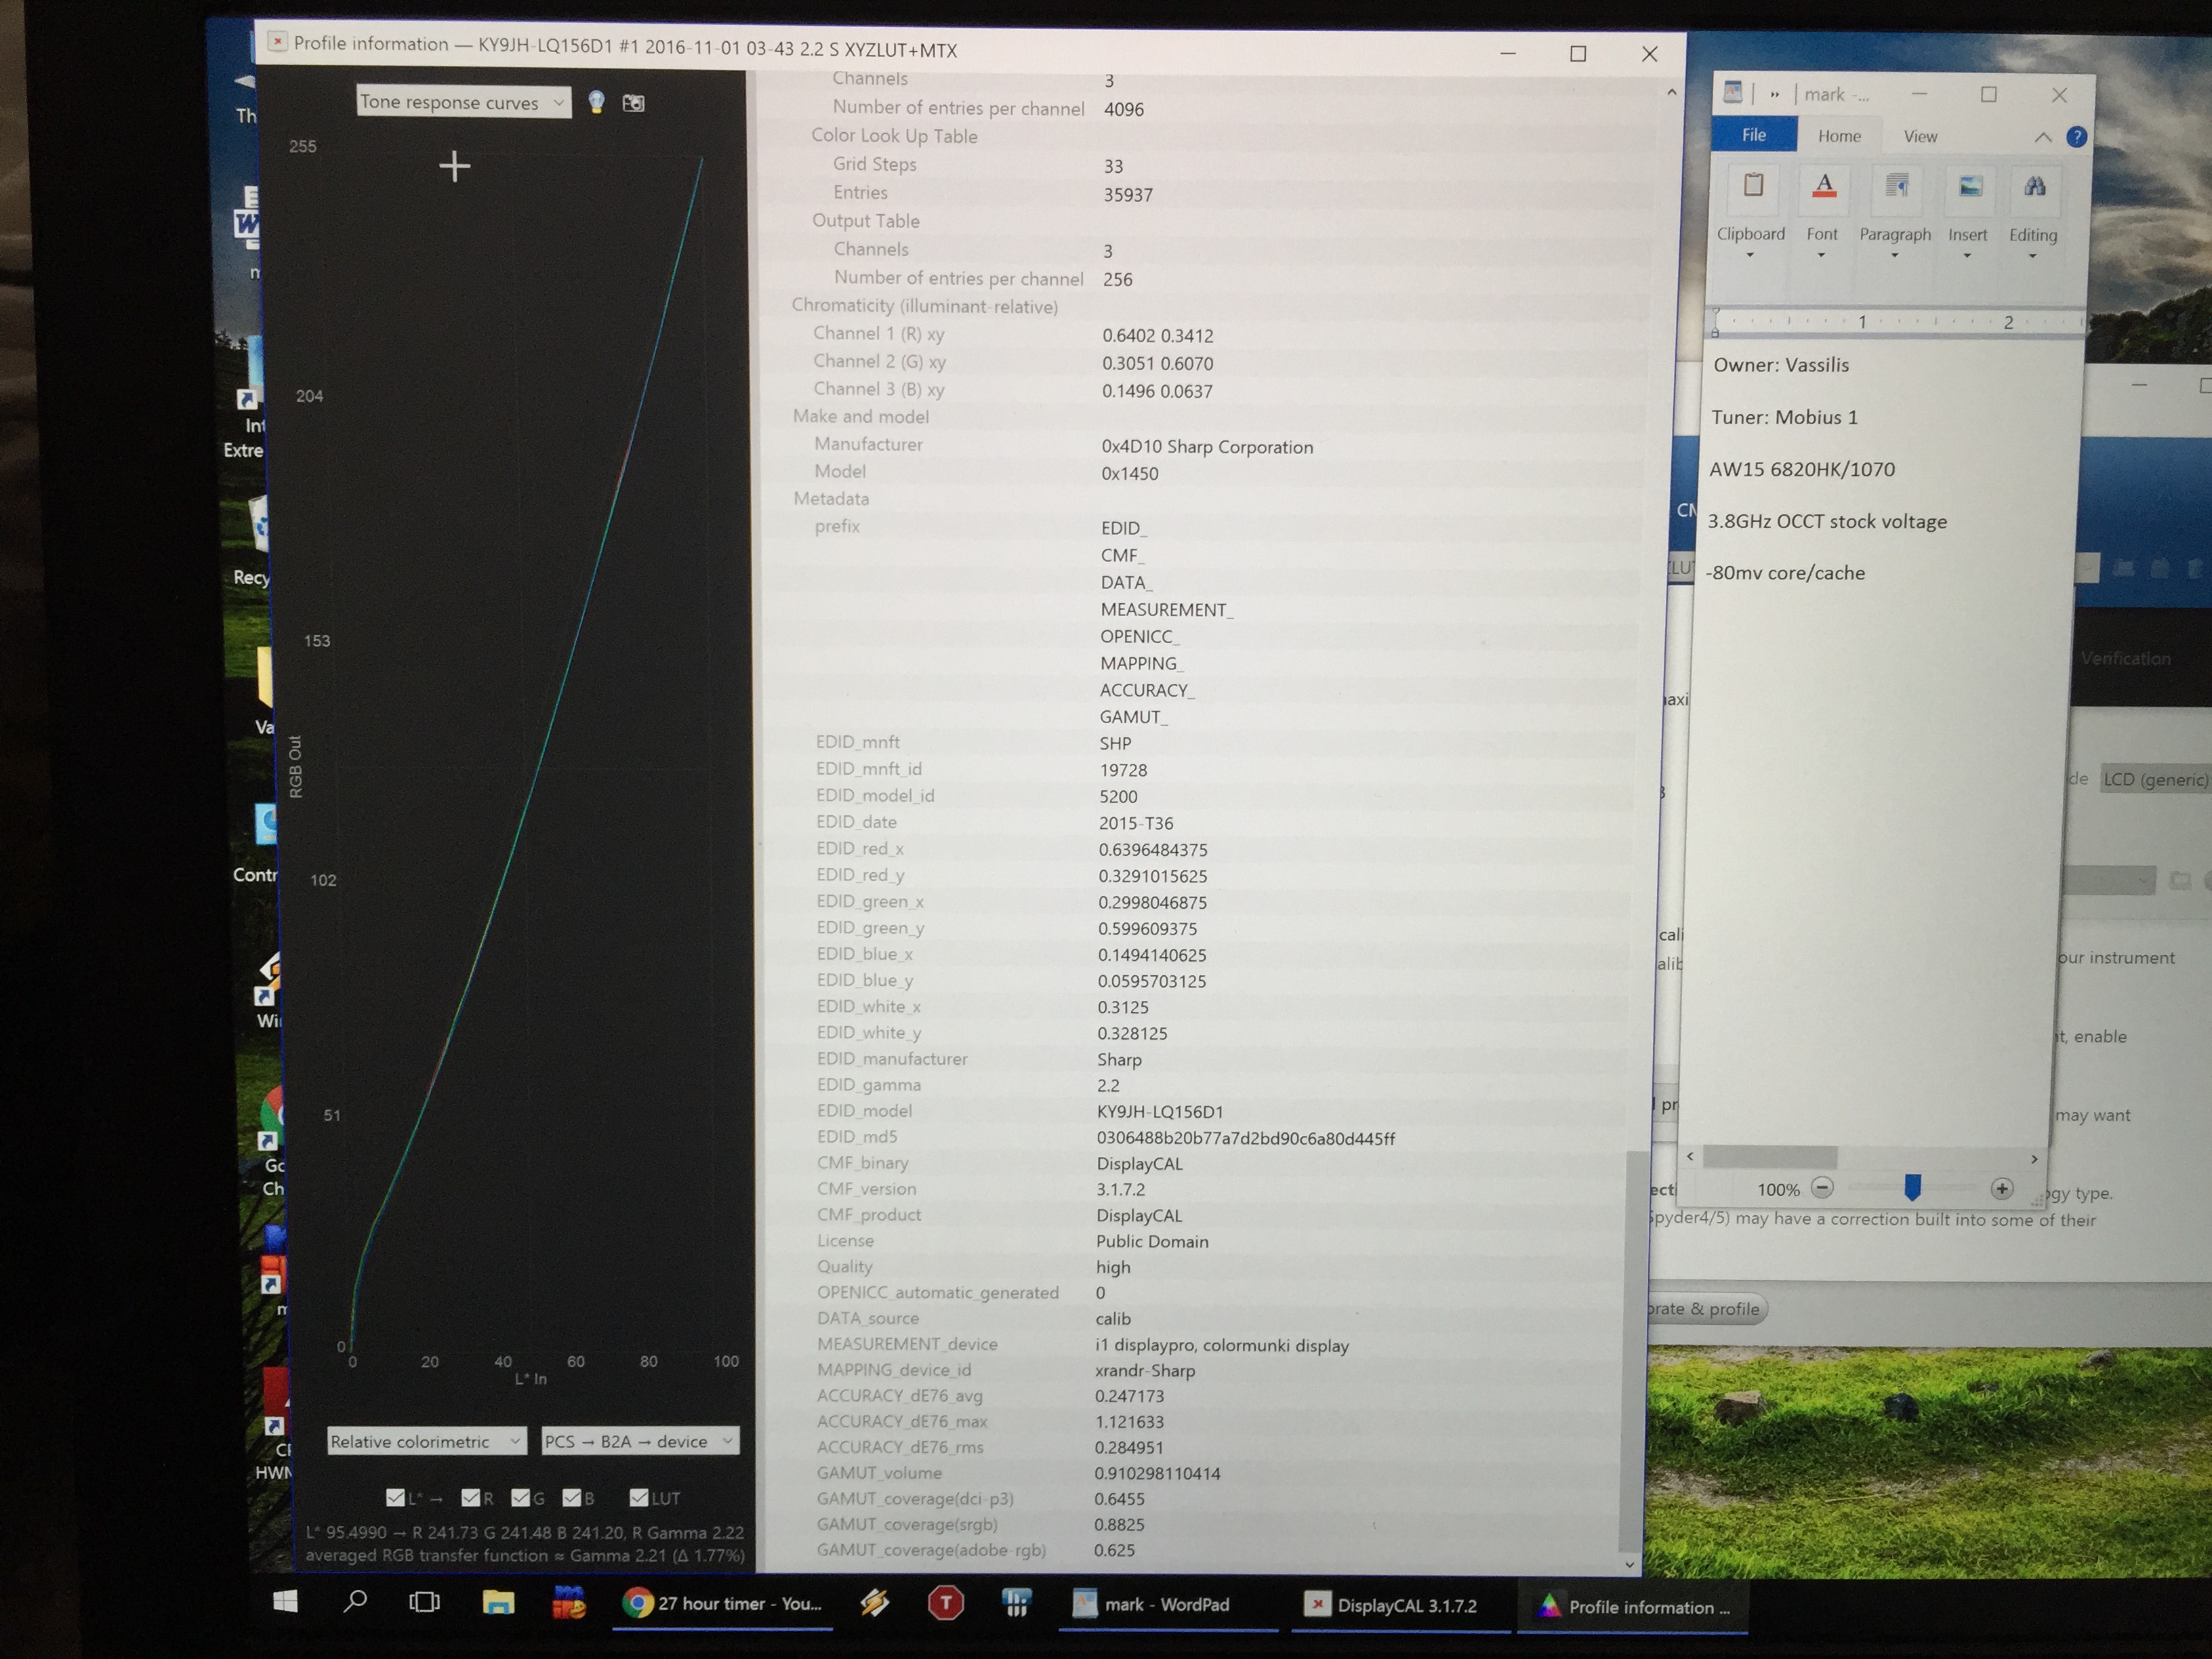The height and width of the screenshot is (1659, 2212).
Task: Click the ruler indent marker in WordPad
Action: pyautogui.click(x=1716, y=323)
